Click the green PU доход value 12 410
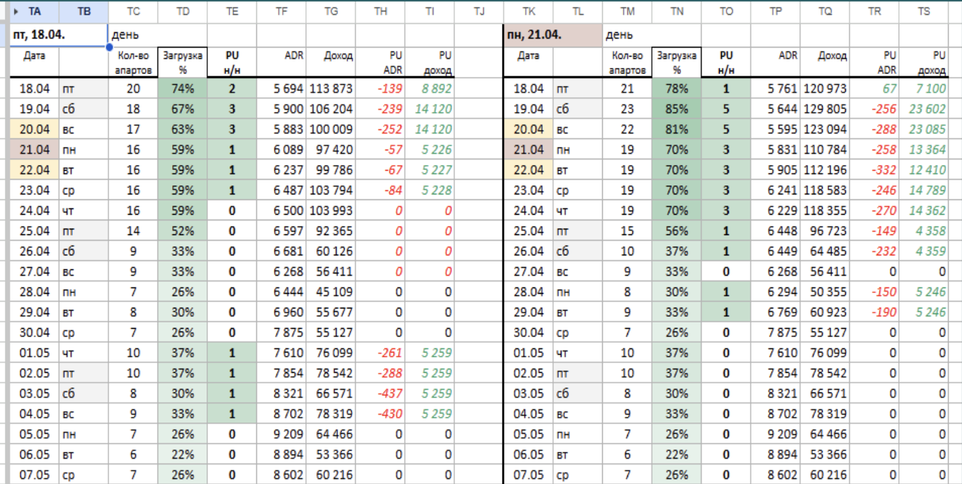This screenshot has height=484, width=962. point(923,170)
